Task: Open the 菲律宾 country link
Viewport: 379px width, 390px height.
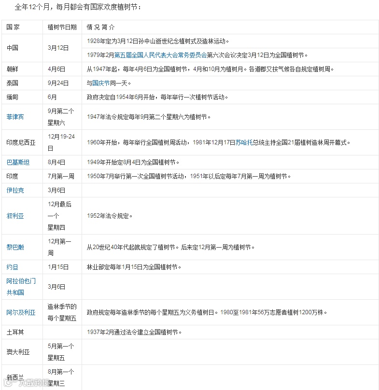Action: pos(15,117)
